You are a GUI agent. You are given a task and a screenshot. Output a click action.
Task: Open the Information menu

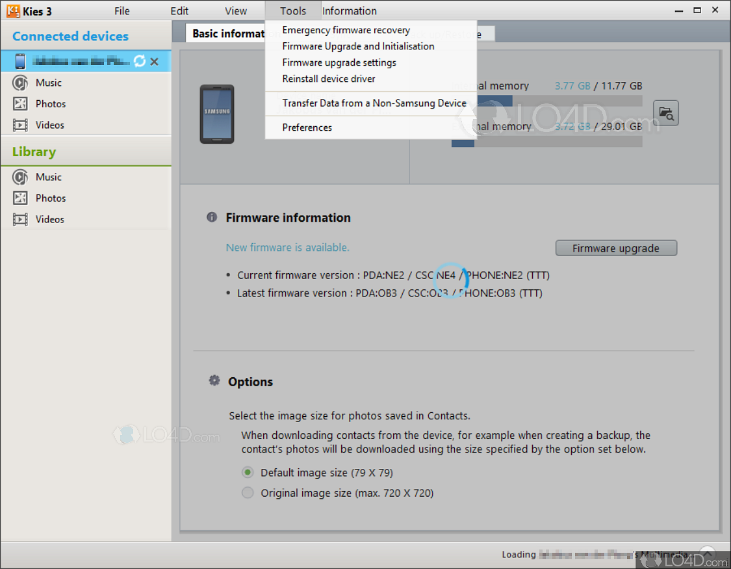pyautogui.click(x=349, y=10)
